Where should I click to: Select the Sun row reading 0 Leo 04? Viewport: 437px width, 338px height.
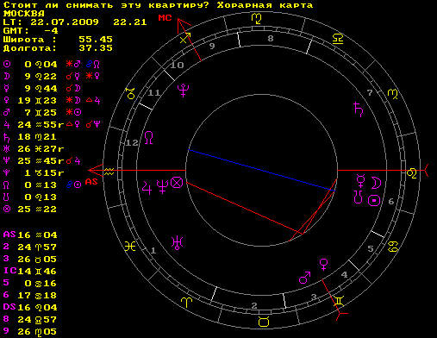(x=52, y=64)
